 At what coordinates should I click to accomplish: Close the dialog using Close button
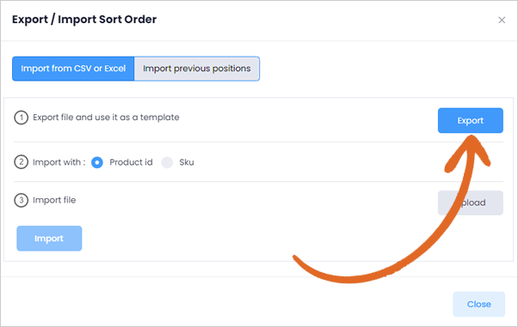tap(479, 304)
